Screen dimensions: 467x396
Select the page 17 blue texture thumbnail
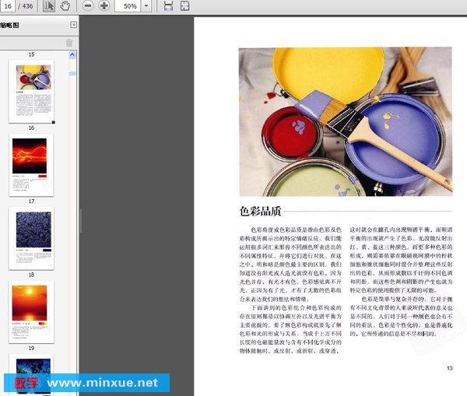[32, 239]
